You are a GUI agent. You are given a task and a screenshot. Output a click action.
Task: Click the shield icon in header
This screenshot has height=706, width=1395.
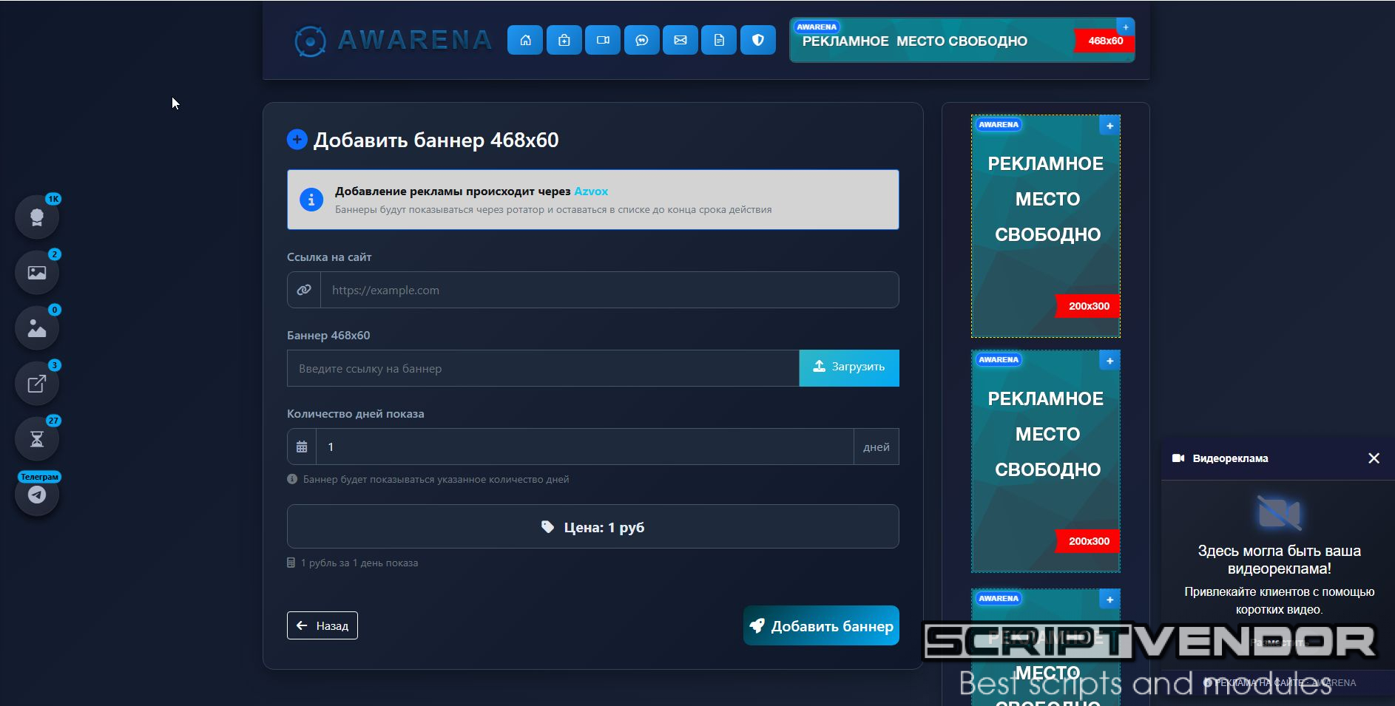coord(757,40)
